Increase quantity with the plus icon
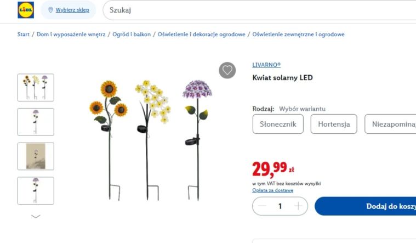 [x=298, y=206]
